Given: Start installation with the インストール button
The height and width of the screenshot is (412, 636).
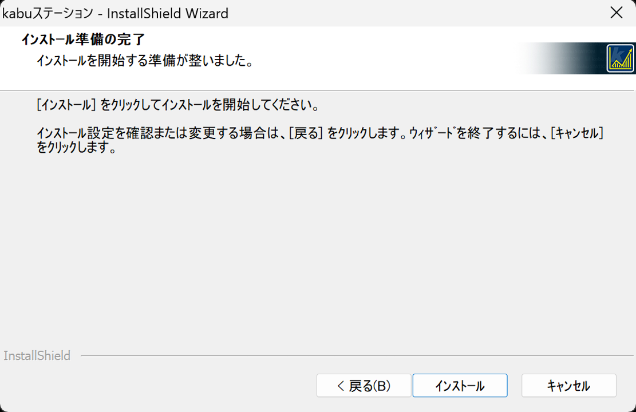Looking at the screenshot, I should tap(460, 385).
